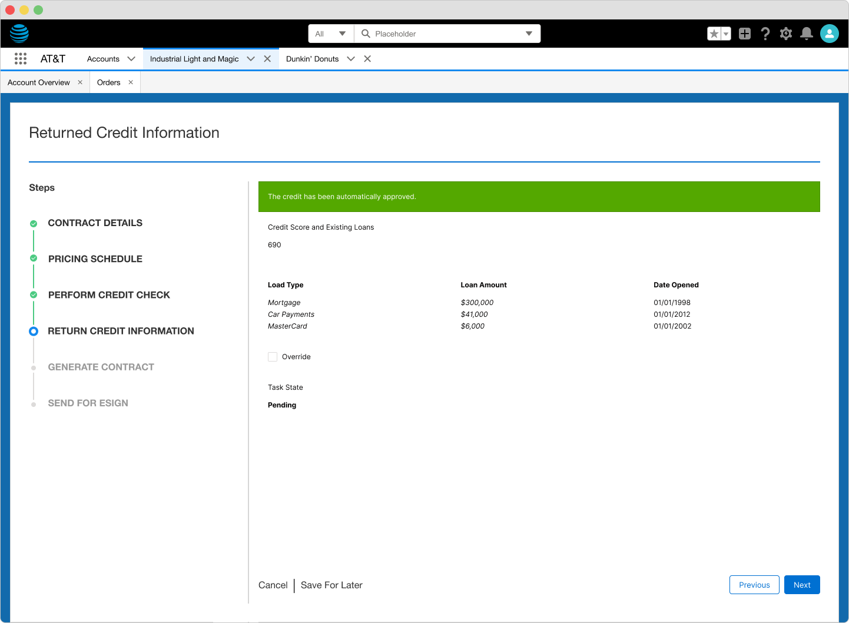
Task: Close the Dunkin' Donuts tab
Action: point(367,59)
